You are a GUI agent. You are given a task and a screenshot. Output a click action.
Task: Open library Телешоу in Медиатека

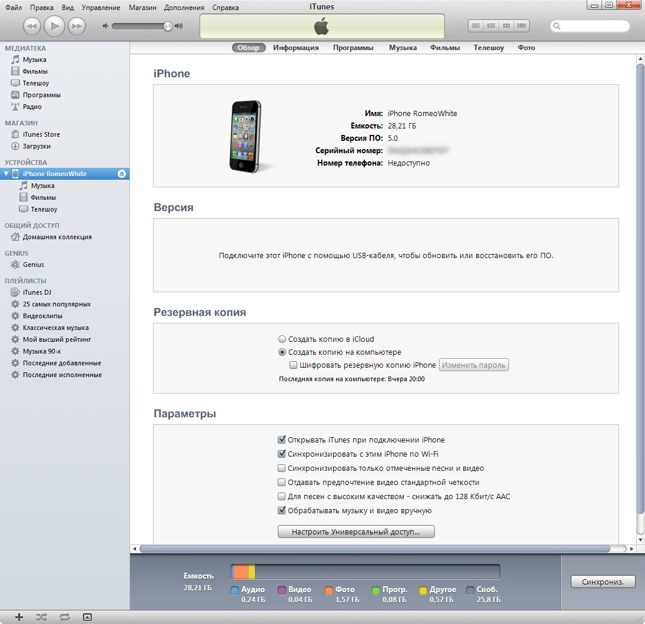[x=36, y=83]
